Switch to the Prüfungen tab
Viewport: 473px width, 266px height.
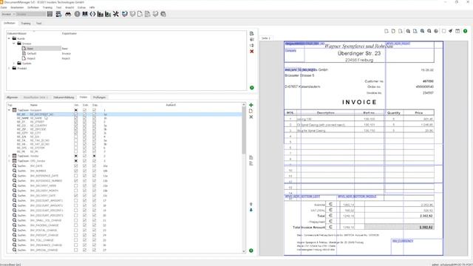tap(99, 98)
